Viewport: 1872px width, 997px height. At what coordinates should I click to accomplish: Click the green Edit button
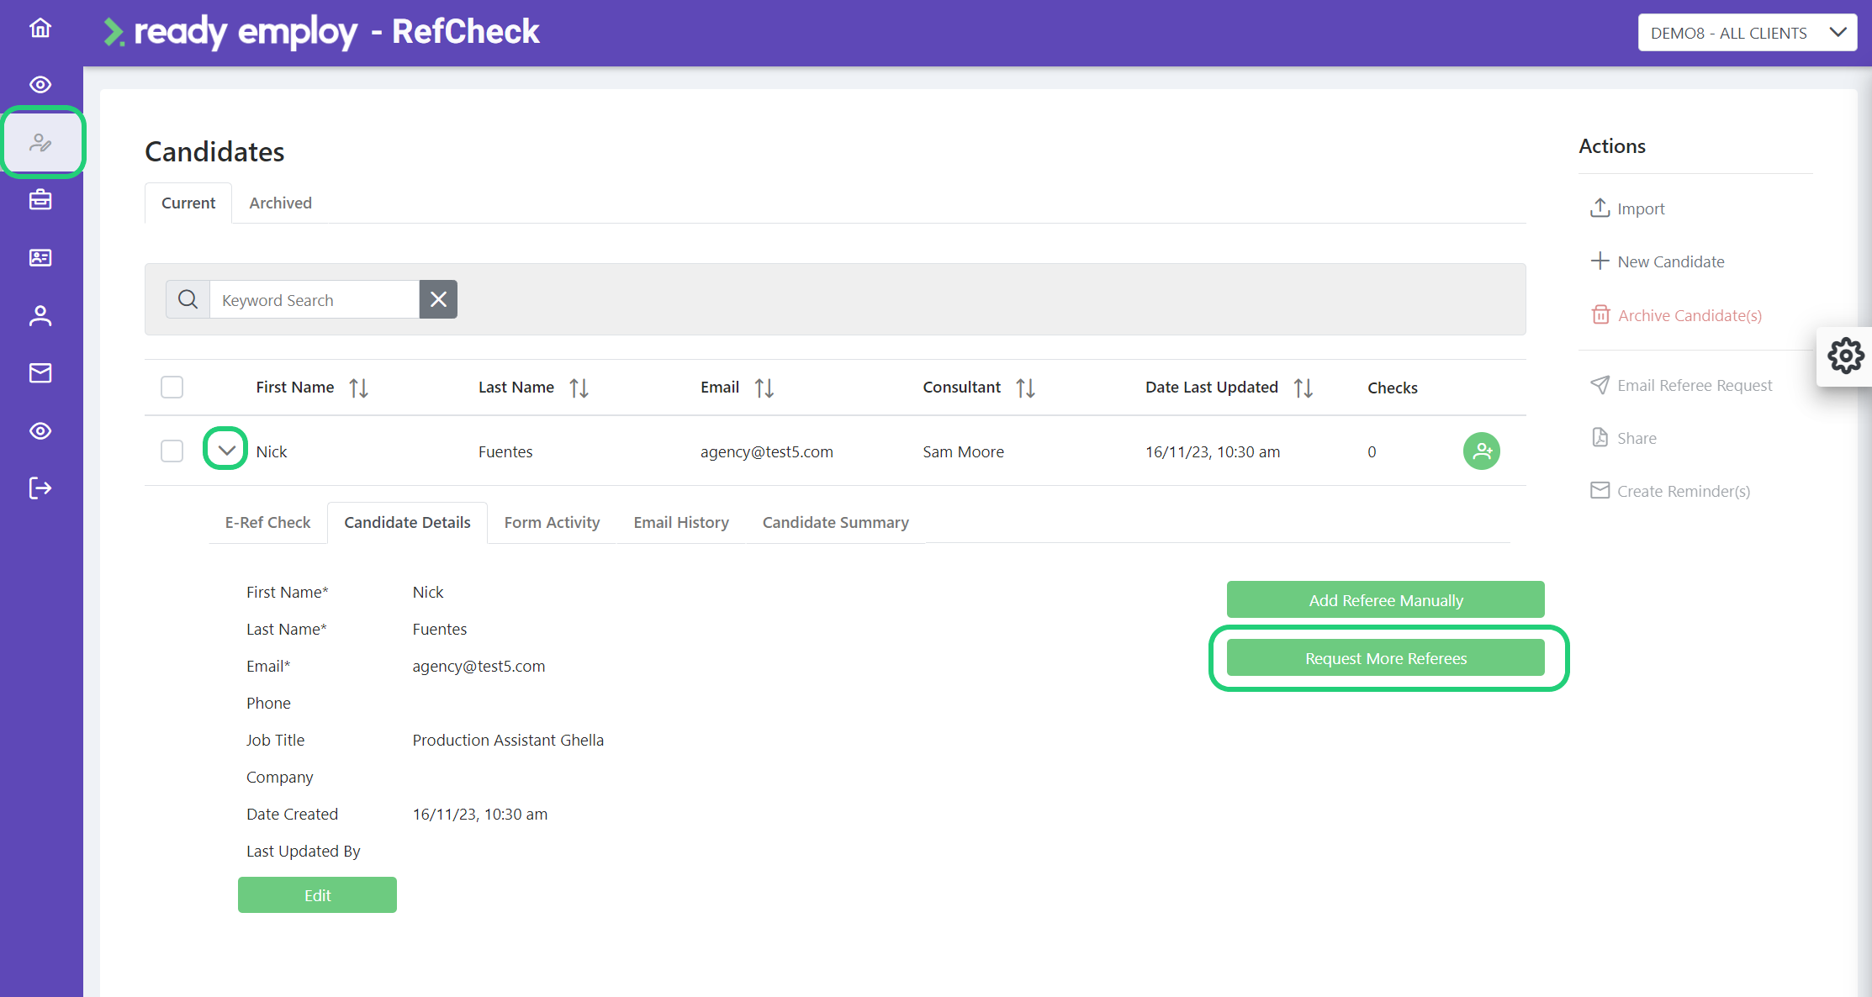coord(317,895)
